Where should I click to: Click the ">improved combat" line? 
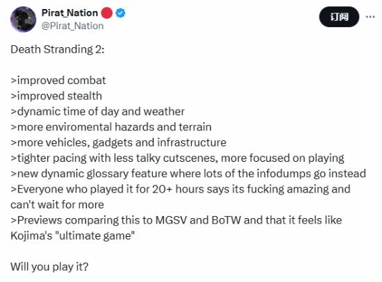[x=58, y=81]
